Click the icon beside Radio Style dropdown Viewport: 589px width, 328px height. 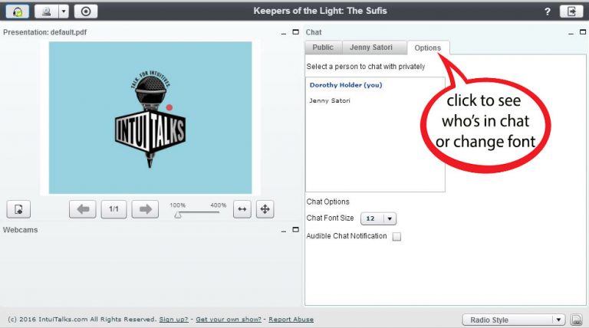[x=576, y=320]
